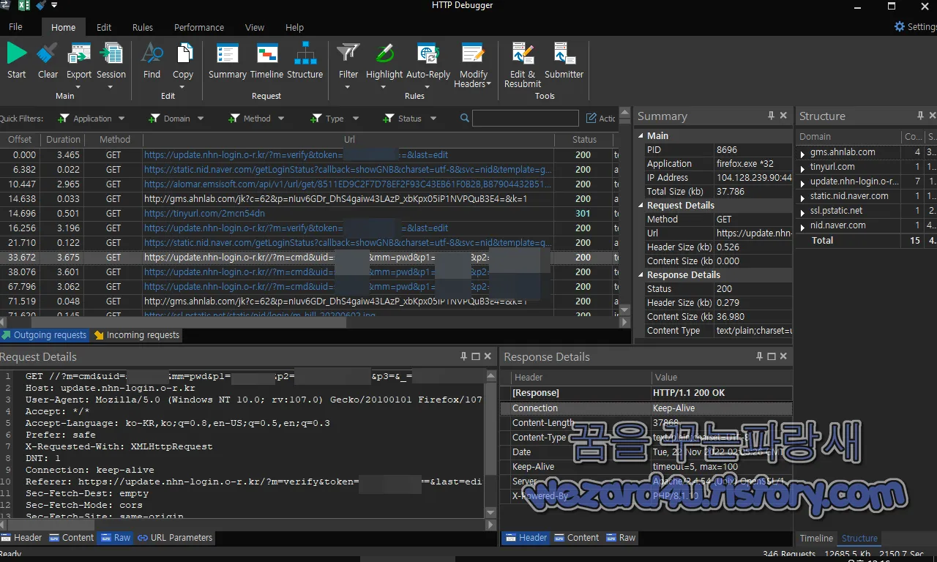Open the Highlight rules icon

click(x=384, y=53)
